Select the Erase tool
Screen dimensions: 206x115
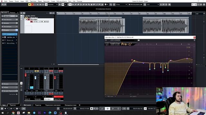point(78,4)
